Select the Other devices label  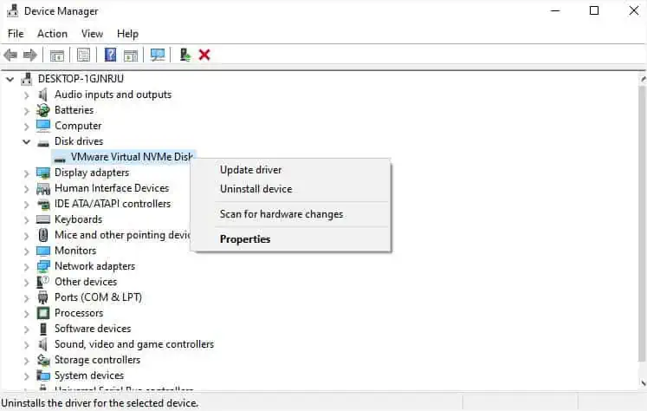[x=86, y=282]
